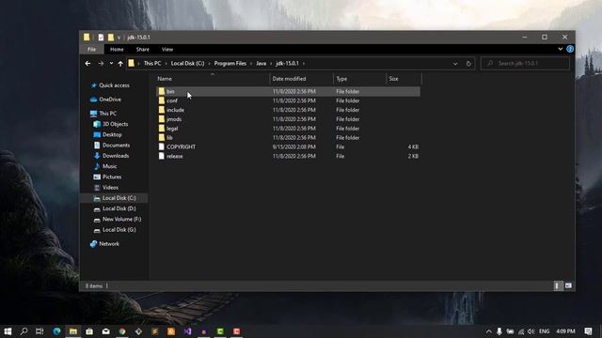Go up one folder level

coord(120,63)
